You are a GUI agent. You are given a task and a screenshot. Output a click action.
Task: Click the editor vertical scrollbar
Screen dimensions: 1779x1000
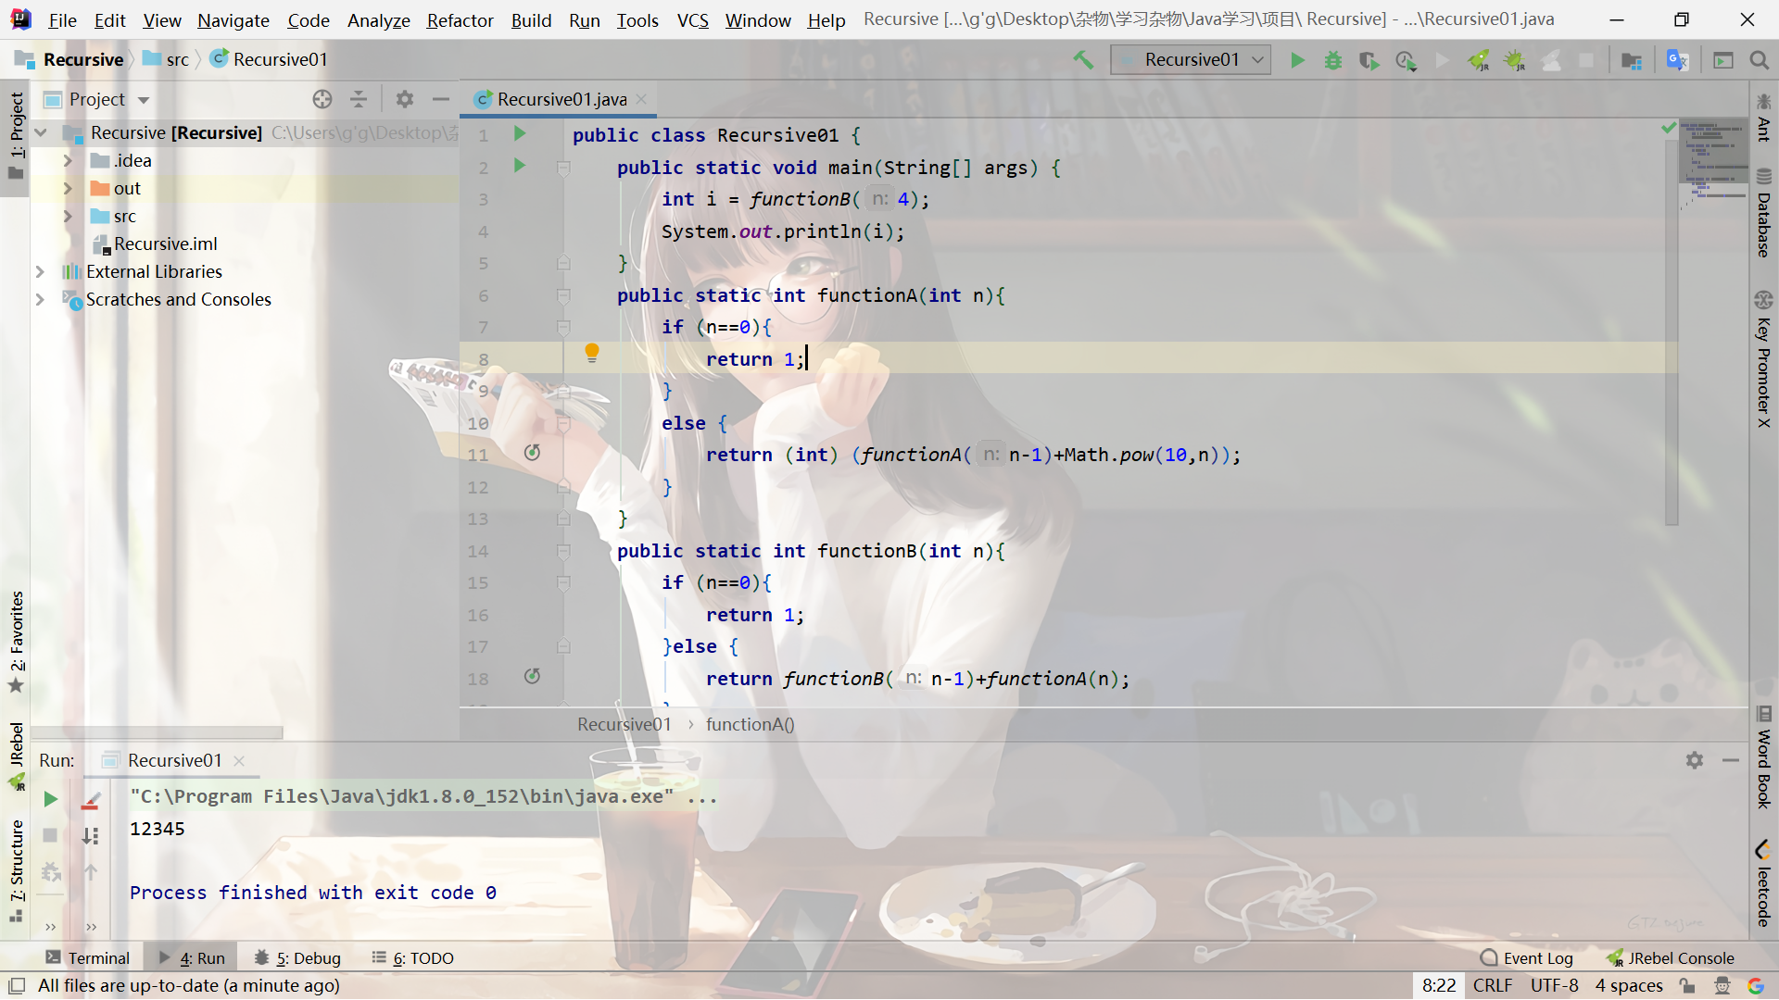pyautogui.click(x=1672, y=333)
